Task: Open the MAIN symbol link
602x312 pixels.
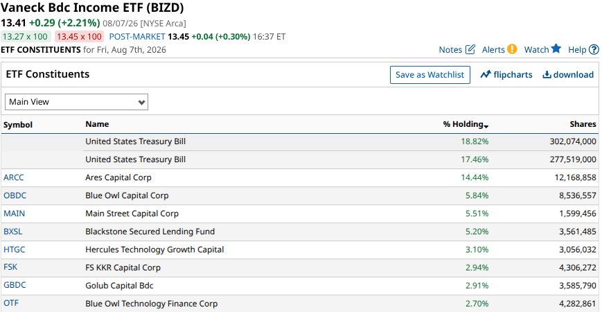Action: 15,213
